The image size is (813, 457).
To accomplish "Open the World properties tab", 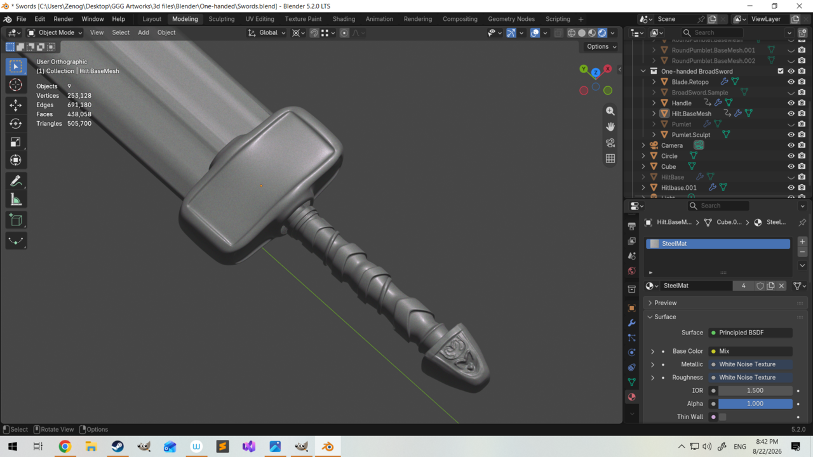I will [631, 271].
